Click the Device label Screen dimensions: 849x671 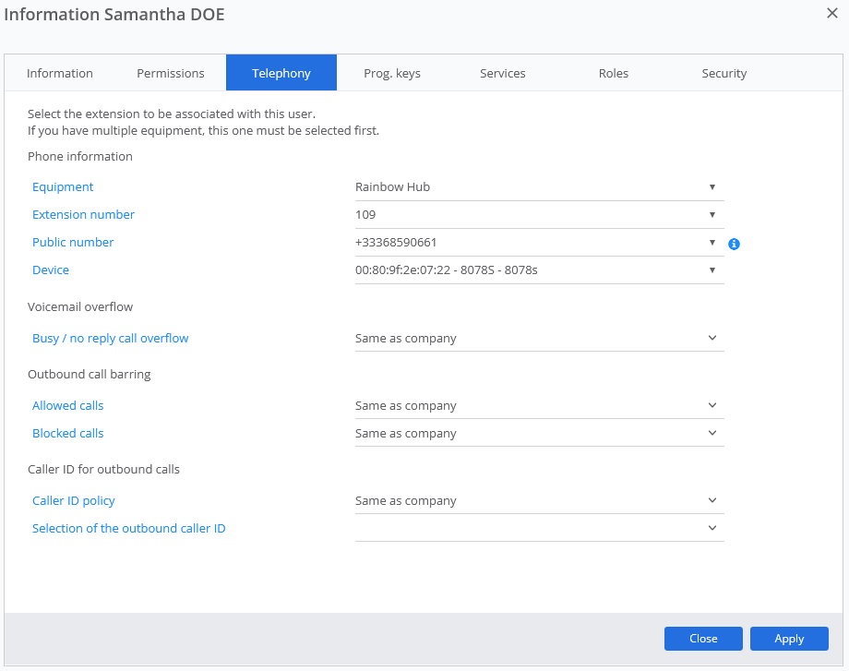click(51, 270)
